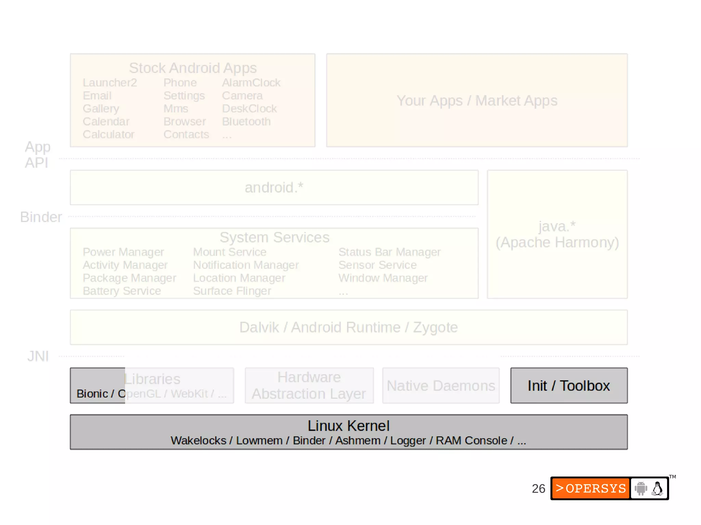Click the Launcher2 app entry
The width and height of the screenshot is (701, 525).
110,82
